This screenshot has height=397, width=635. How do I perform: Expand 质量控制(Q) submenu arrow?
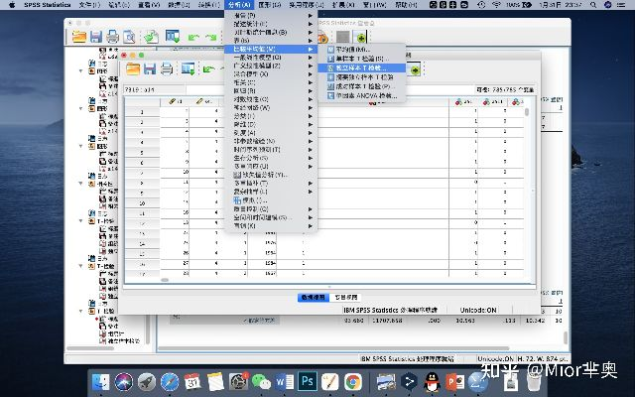click(311, 209)
